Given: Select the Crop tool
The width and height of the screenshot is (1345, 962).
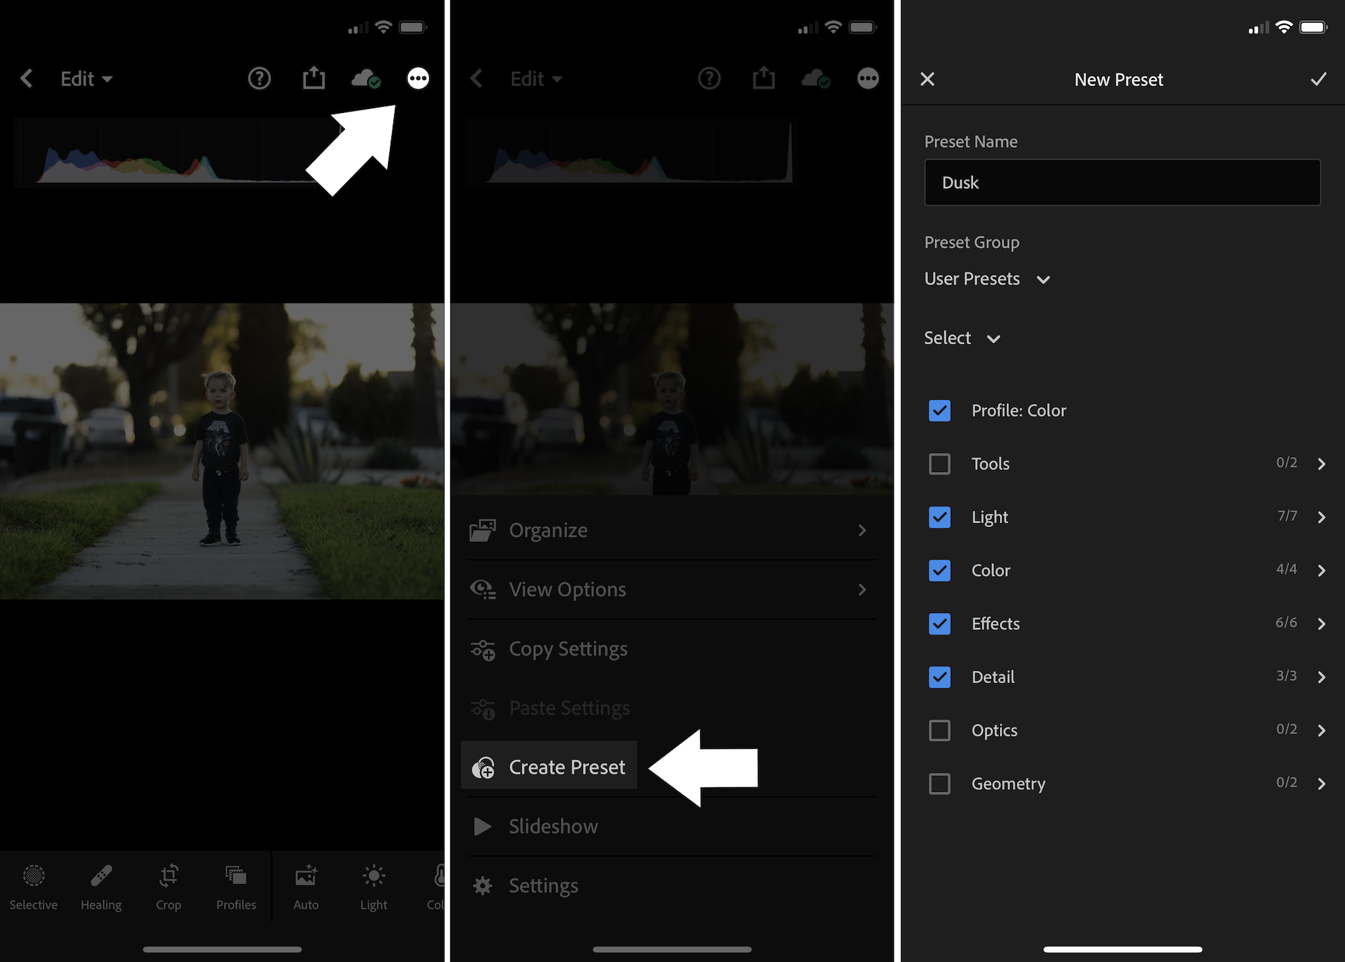Looking at the screenshot, I should (x=168, y=886).
